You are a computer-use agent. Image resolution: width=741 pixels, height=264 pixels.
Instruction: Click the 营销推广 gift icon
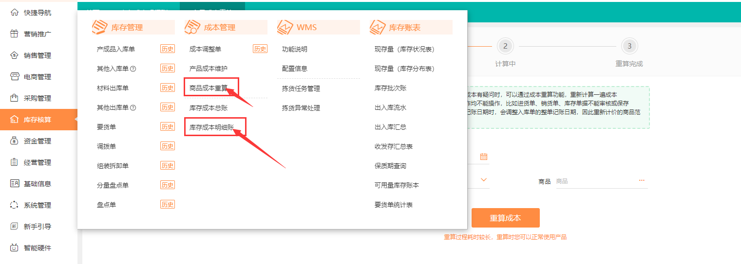(x=14, y=34)
